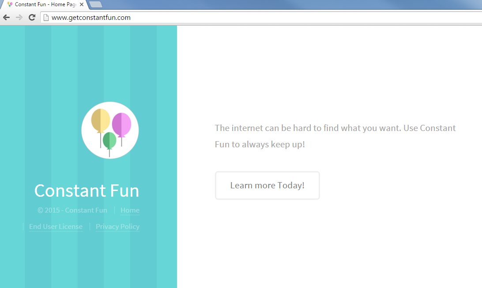Click the Learn more Today! button
The width and height of the screenshot is (482, 288).
267,185
